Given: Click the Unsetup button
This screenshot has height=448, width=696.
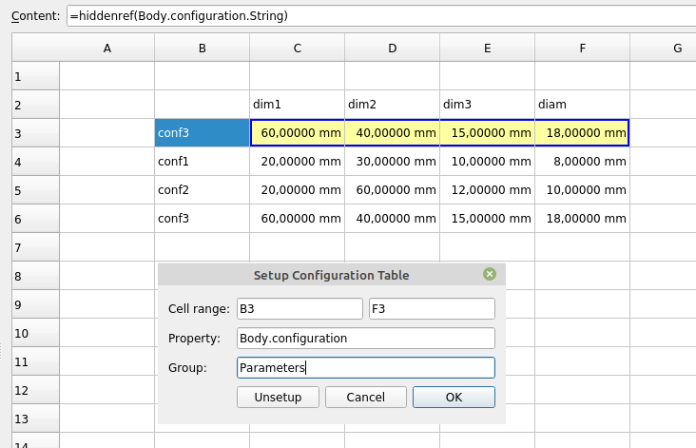Looking at the screenshot, I should [x=278, y=398].
